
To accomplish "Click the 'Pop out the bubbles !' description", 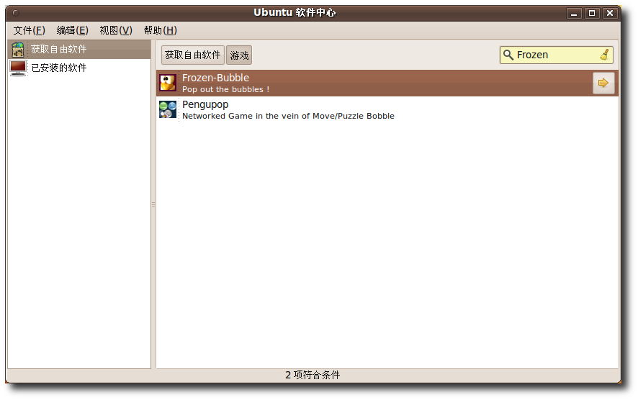I will [x=226, y=89].
